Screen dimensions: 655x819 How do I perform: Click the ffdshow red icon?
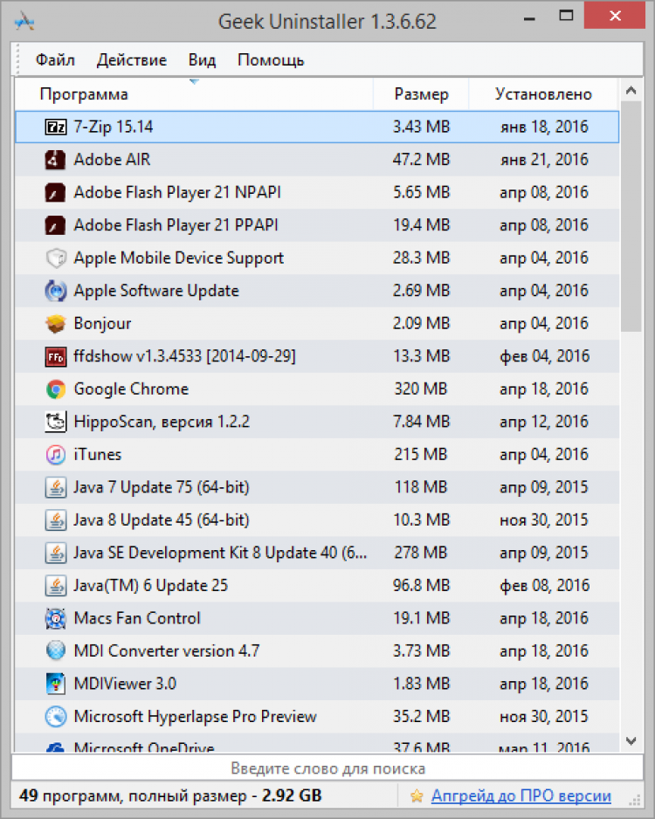tap(55, 357)
